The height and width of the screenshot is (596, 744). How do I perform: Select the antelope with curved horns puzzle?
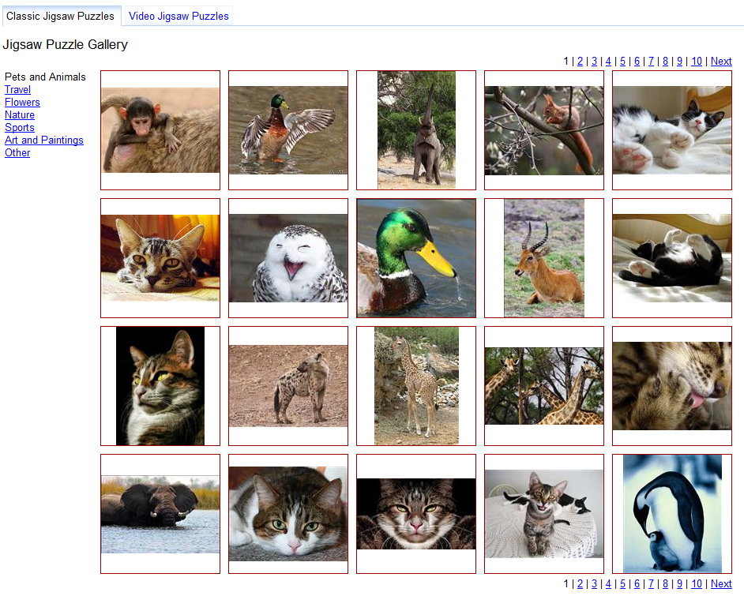pos(543,258)
